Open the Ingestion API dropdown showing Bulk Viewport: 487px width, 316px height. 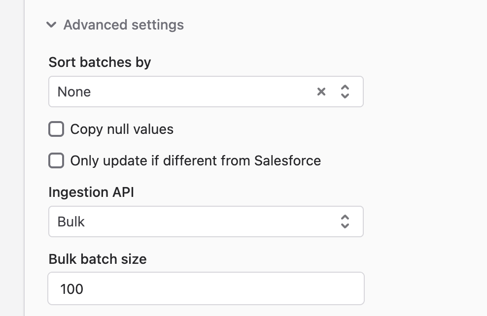pyautogui.click(x=206, y=221)
